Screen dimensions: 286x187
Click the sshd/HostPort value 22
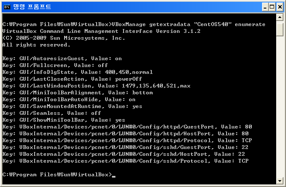click(242, 154)
